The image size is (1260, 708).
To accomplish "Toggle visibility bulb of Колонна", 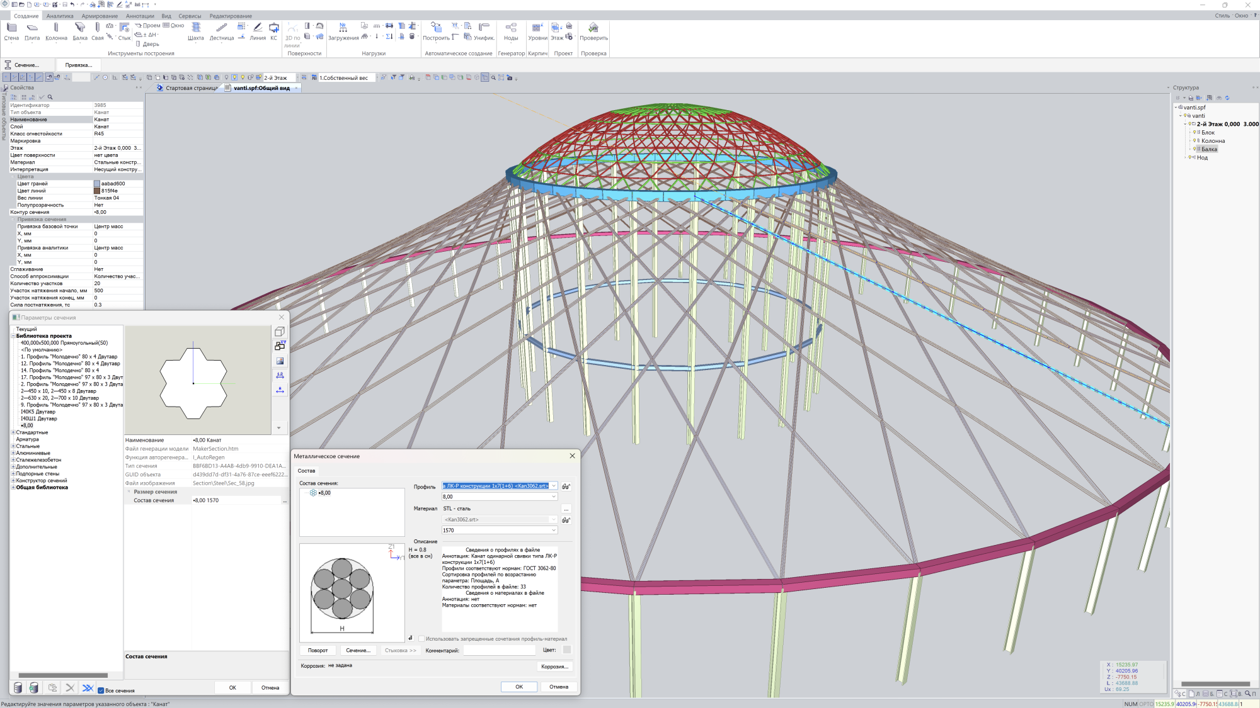I will [1194, 141].
